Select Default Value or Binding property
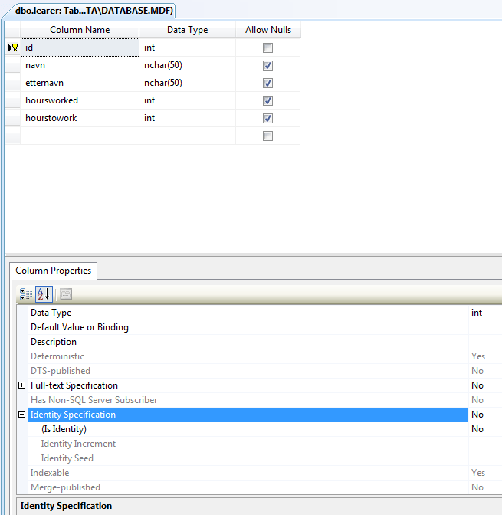This screenshot has width=502, height=515. point(248,327)
